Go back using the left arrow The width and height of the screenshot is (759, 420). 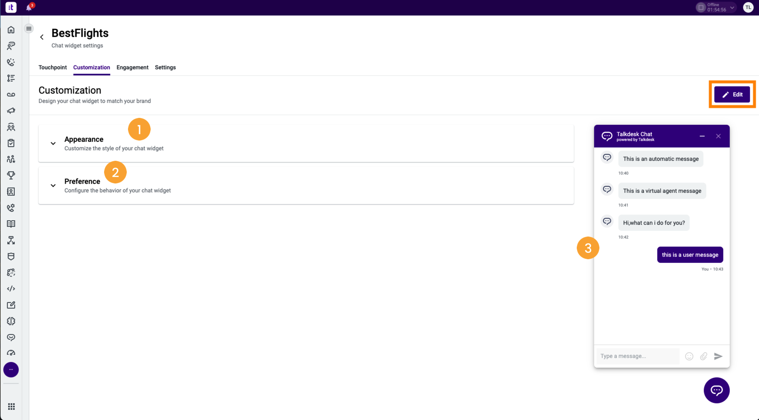[42, 37]
